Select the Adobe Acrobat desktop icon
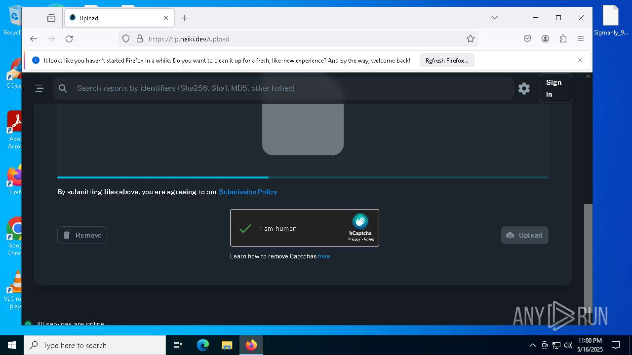The image size is (632, 355). (x=15, y=130)
